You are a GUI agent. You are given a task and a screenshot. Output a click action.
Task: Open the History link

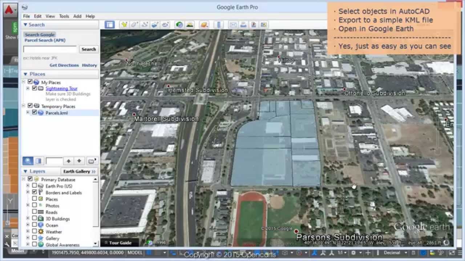point(89,65)
